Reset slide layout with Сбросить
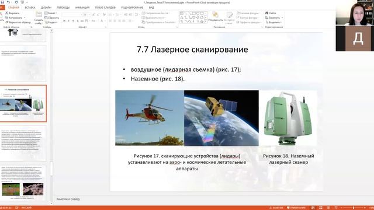This screenshot has width=374, height=210. [52, 17]
